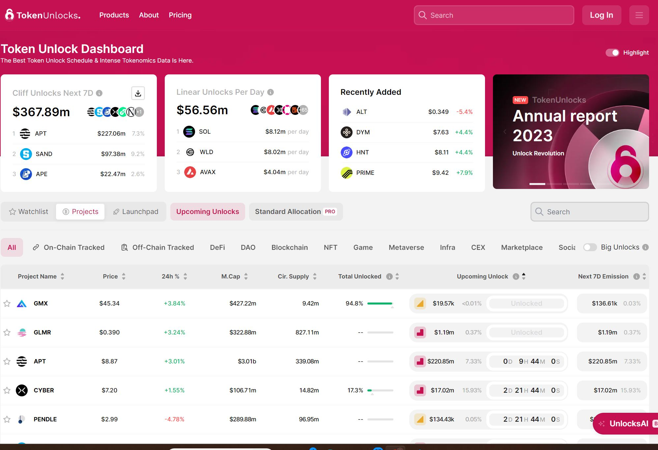The height and width of the screenshot is (450, 658).
Task: Show info for Linear Unlocks Per Day
Action: 271,92
